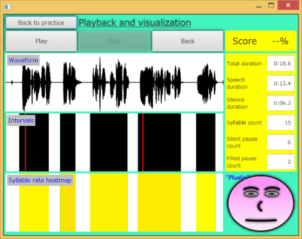
Task: Click the Back button beside Stop
Action: point(188,41)
